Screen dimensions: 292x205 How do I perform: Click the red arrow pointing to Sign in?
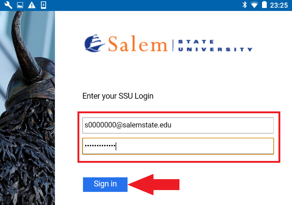point(153,185)
